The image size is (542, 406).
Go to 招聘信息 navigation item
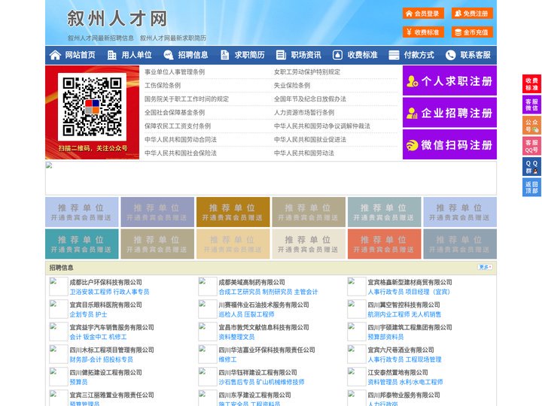[186, 55]
